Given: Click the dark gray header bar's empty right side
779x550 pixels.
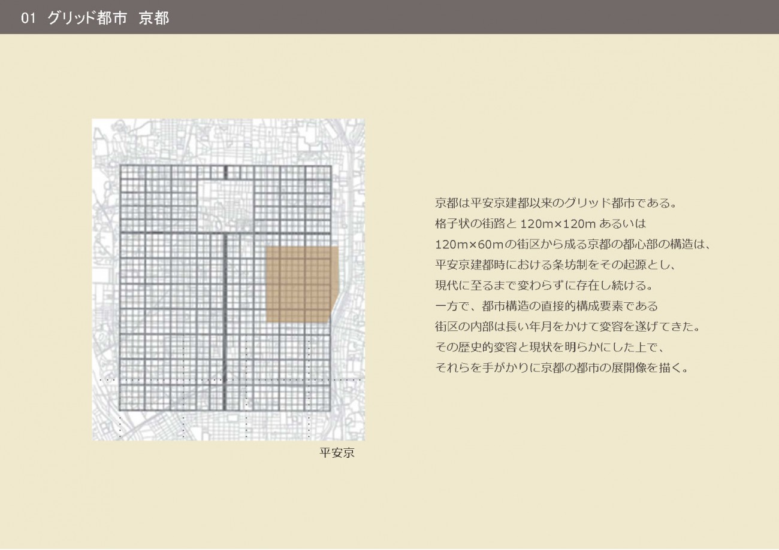Looking at the screenshot, I should (539, 17).
